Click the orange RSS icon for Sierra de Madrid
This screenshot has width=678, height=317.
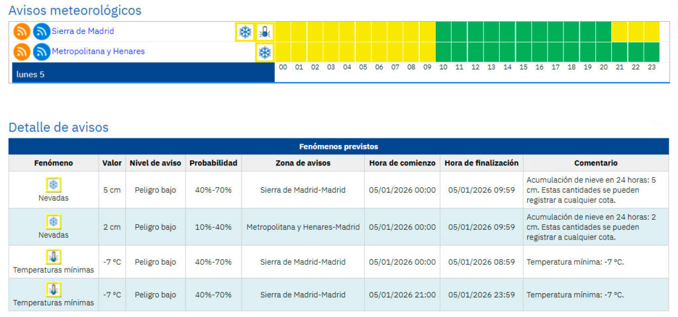pyautogui.click(x=23, y=31)
